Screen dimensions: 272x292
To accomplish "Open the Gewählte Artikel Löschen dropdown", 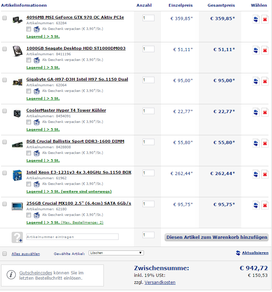I will 116,253.
